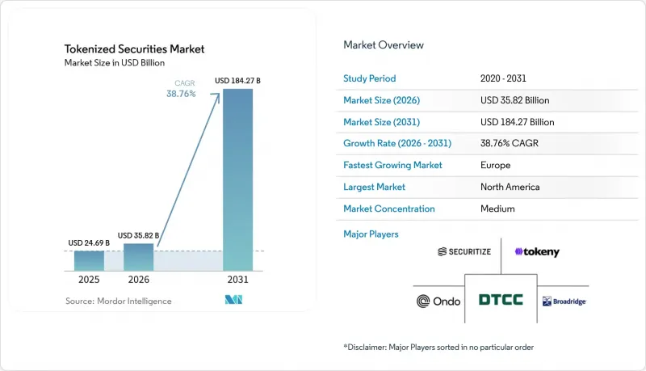646x371 pixels.
Task: Click the Mordor Intelligence logo mark
Action: pyautogui.click(x=233, y=300)
